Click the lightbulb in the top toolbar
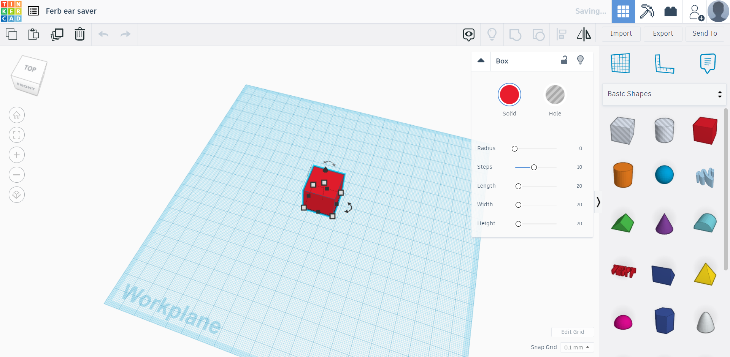The image size is (730, 357). [492, 35]
